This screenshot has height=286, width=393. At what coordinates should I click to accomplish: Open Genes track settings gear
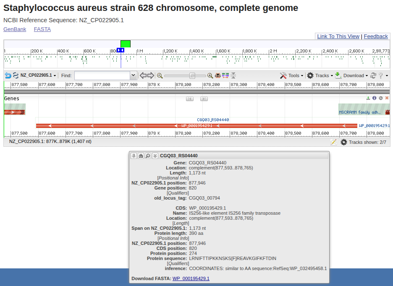(381, 98)
